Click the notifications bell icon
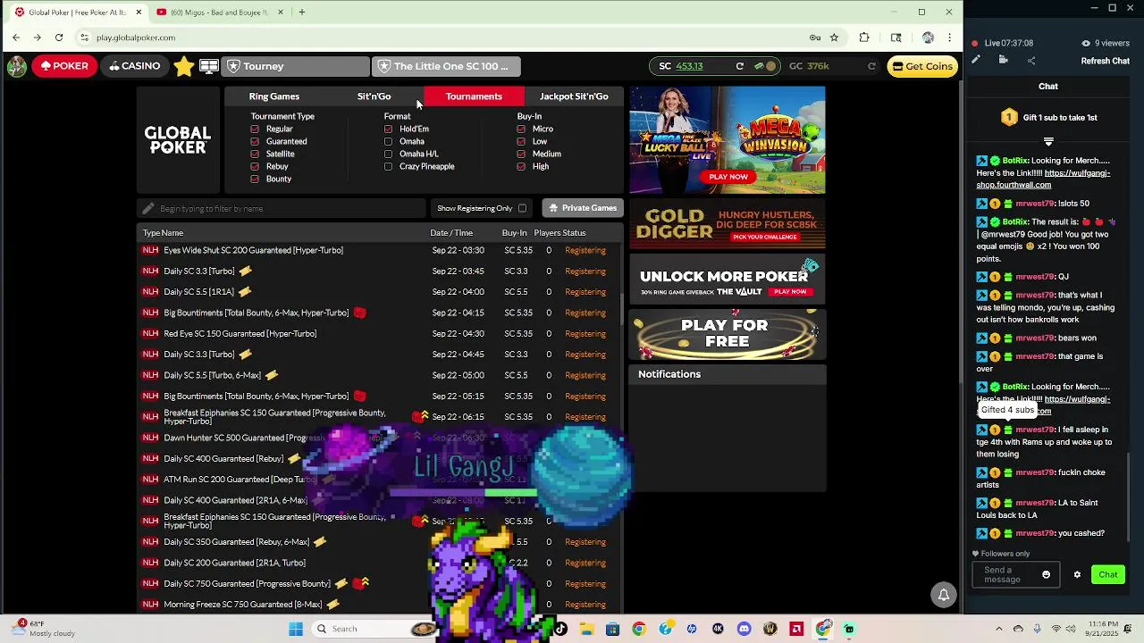 coord(943,595)
